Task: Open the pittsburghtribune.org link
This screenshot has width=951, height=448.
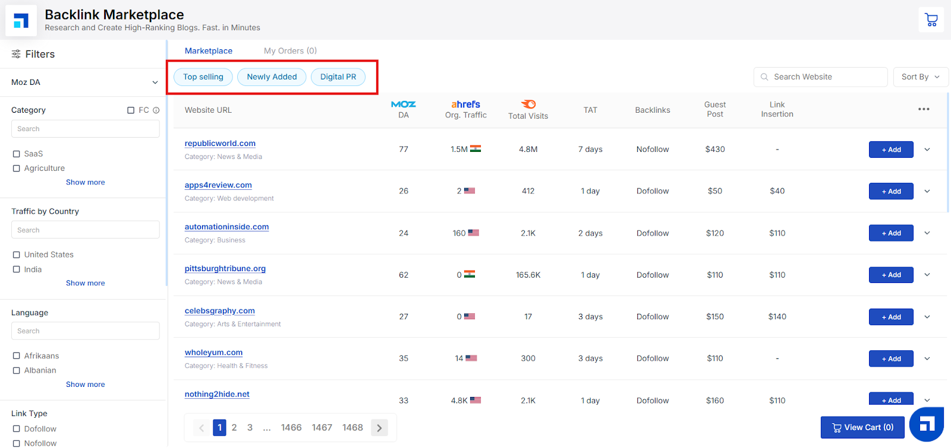Action: [225, 269]
